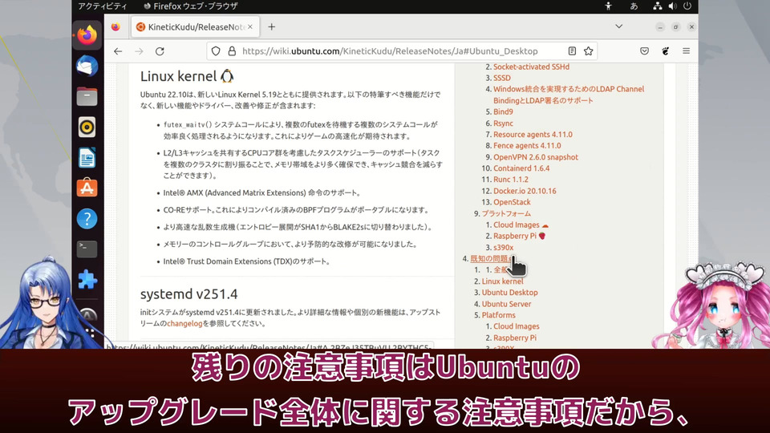Open the extension icon beside Pocket
770x433 pixels.
tap(666, 51)
